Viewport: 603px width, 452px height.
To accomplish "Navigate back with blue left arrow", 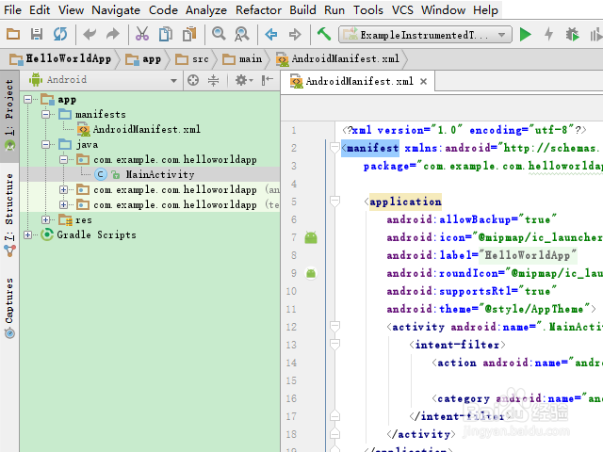I will [271, 35].
